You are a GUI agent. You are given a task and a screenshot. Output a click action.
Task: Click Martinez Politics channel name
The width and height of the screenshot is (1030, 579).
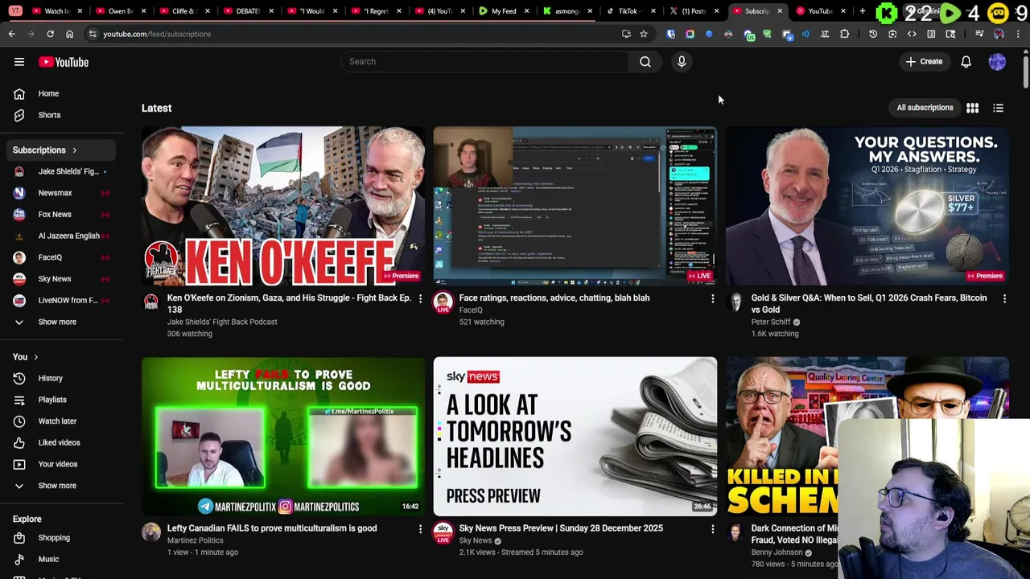pyautogui.click(x=195, y=540)
